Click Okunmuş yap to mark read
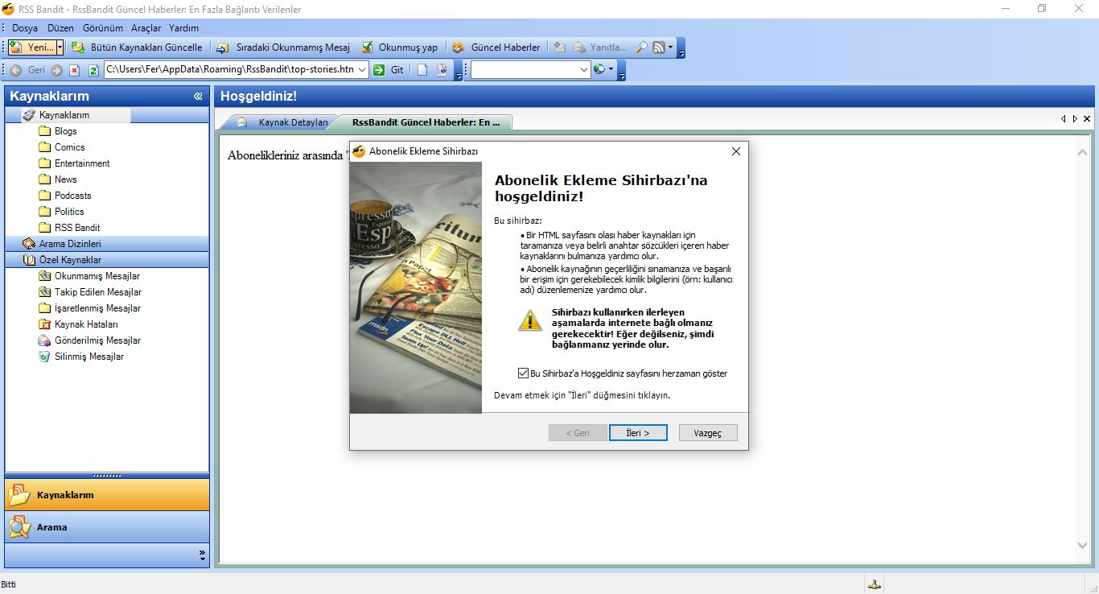This screenshot has width=1099, height=594. click(400, 47)
